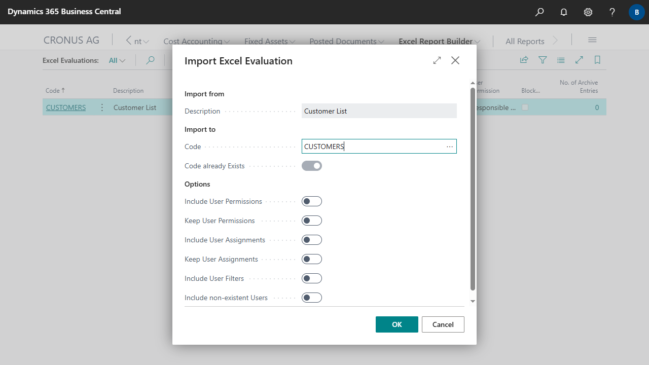
Task: Disable the Code already Exists toggle
Action: [x=311, y=165]
